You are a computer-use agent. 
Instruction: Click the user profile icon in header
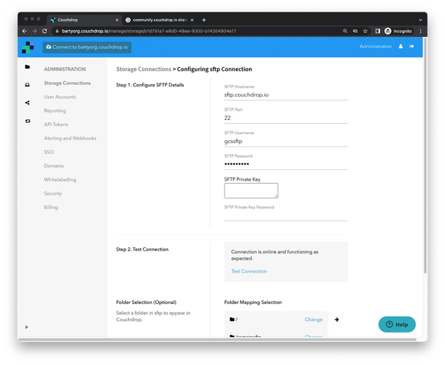(400, 47)
